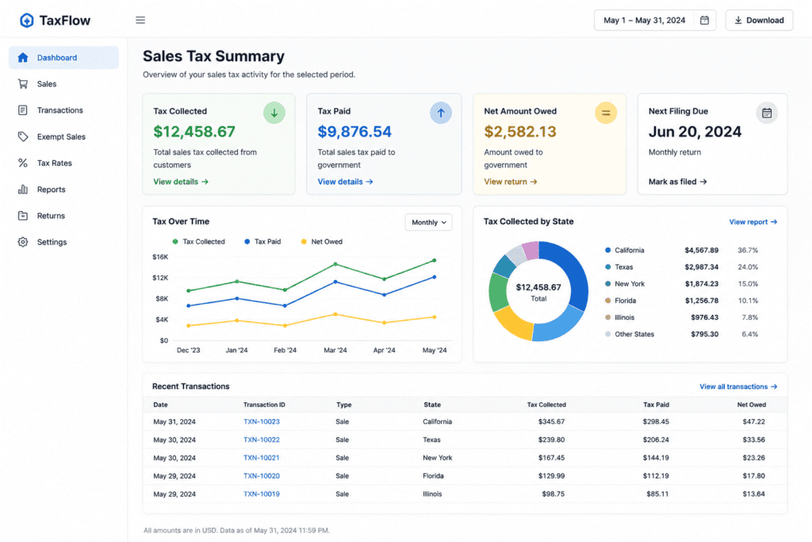Click View all transactions link
The image size is (812, 542).
(738, 386)
